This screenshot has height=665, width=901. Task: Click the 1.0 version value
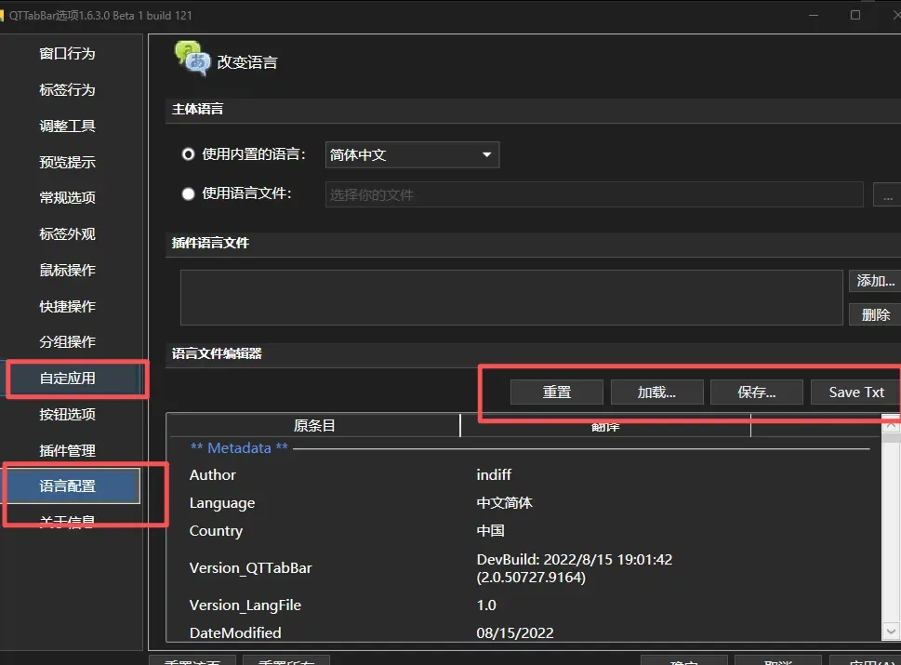[x=486, y=605]
